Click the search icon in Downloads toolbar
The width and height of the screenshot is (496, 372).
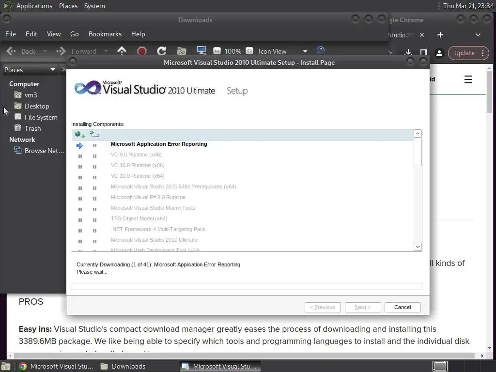click(321, 50)
